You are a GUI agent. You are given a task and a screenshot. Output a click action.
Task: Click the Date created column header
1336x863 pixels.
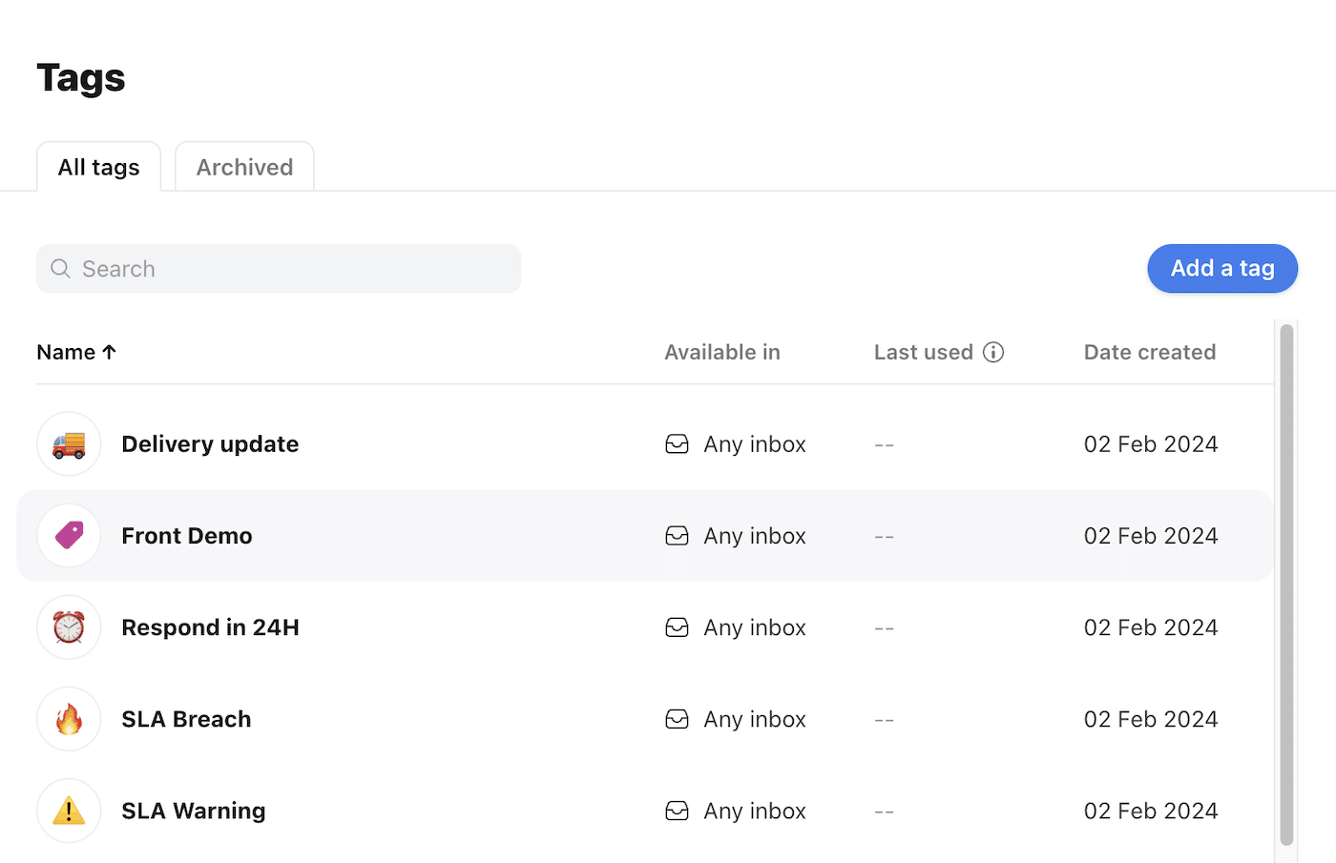pos(1149,352)
